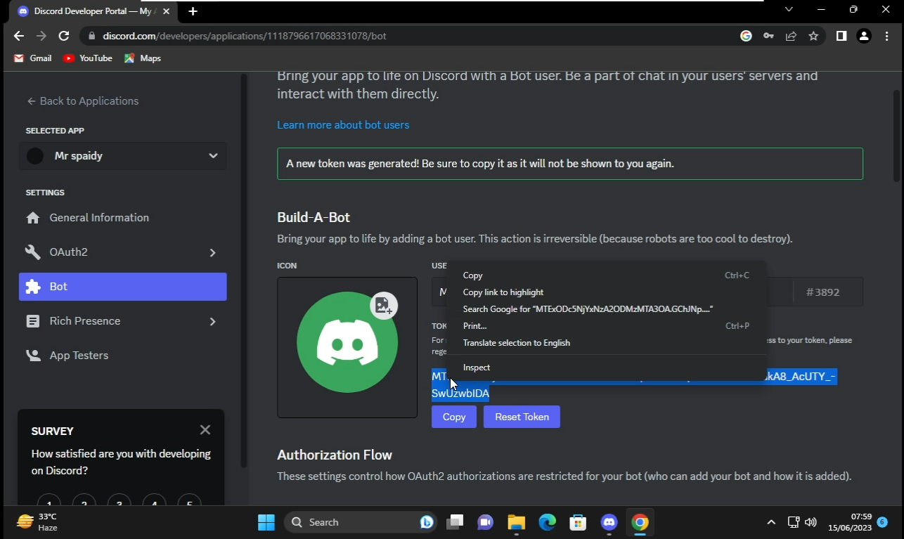Follow Learn more about bot users link
The height and width of the screenshot is (539, 904).
click(343, 125)
